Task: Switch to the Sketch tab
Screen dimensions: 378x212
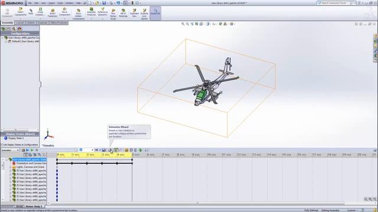Action: pos(31,23)
